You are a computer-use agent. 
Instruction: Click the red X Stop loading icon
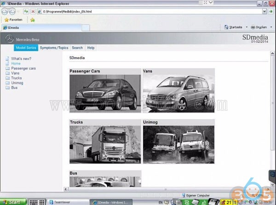tap(33, 11)
